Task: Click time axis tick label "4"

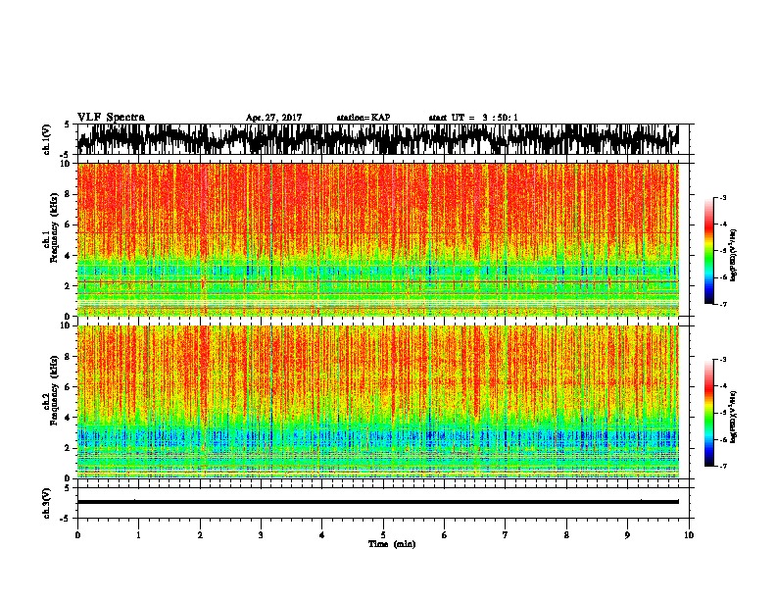Action: tap(322, 535)
